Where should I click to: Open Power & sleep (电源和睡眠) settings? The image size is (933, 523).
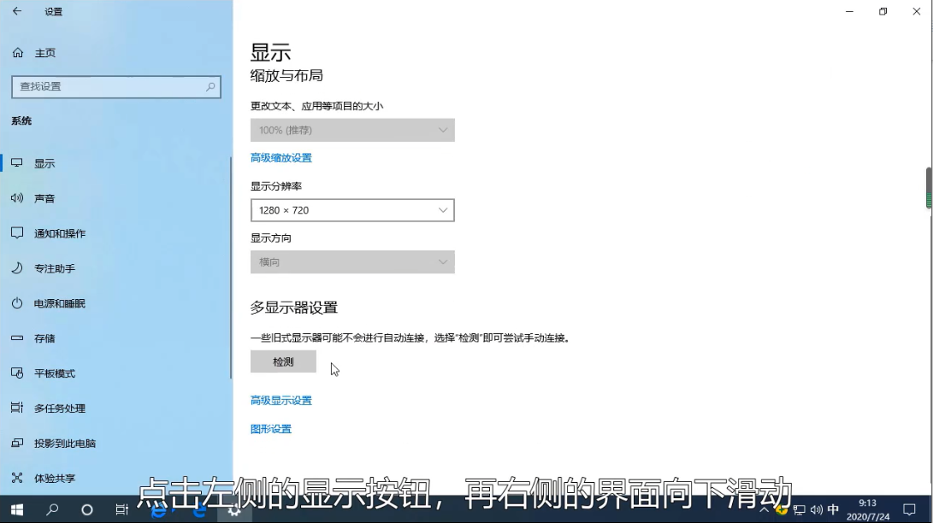point(62,303)
